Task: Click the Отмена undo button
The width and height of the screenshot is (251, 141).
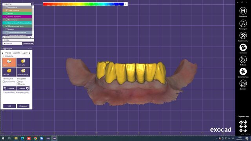Action: [9, 88]
